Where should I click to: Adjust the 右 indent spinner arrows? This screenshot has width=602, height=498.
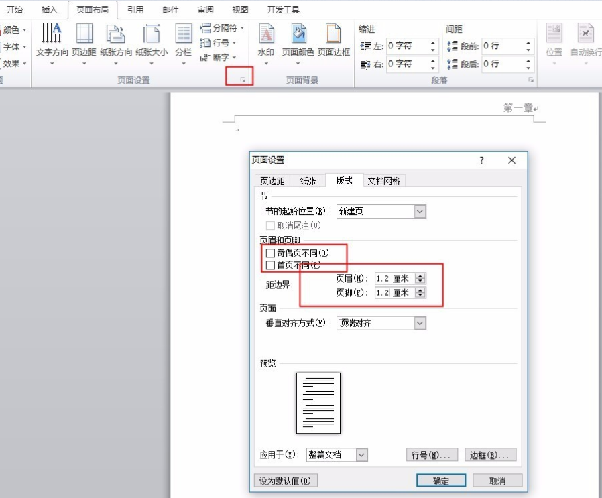(x=432, y=64)
